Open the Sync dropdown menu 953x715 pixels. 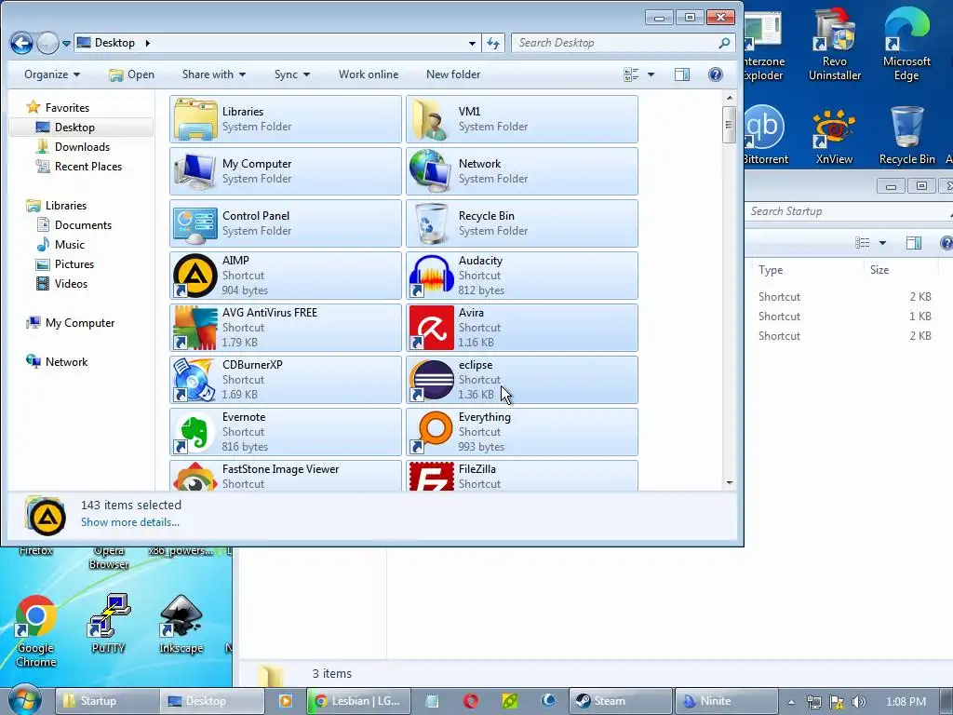click(x=291, y=74)
